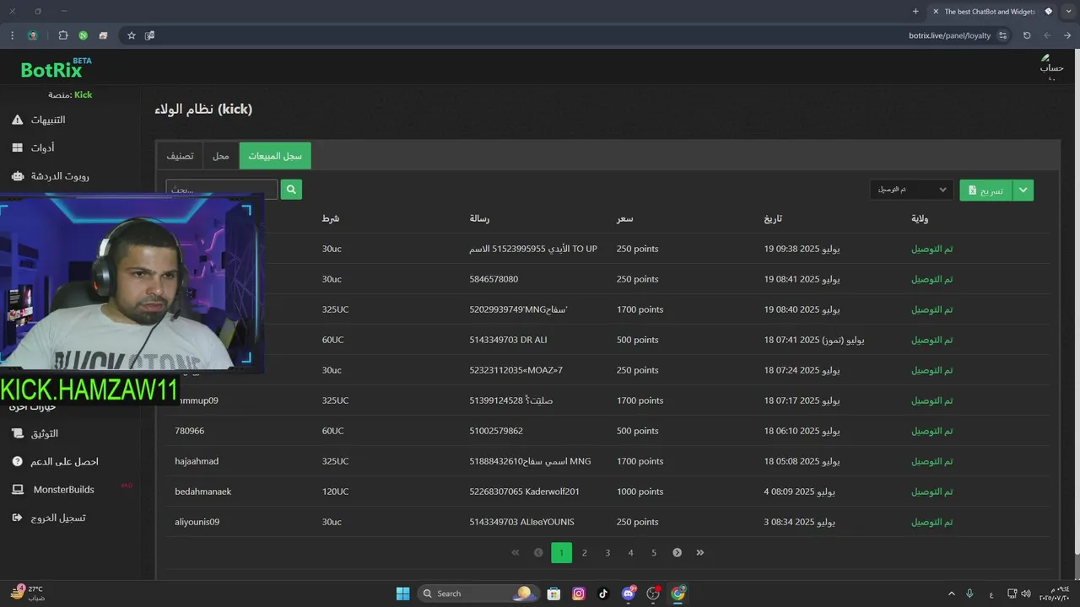Expand the green export button dropdown arrow
The height and width of the screenshot is (607, 1080).
click(x=1023, y=190)
